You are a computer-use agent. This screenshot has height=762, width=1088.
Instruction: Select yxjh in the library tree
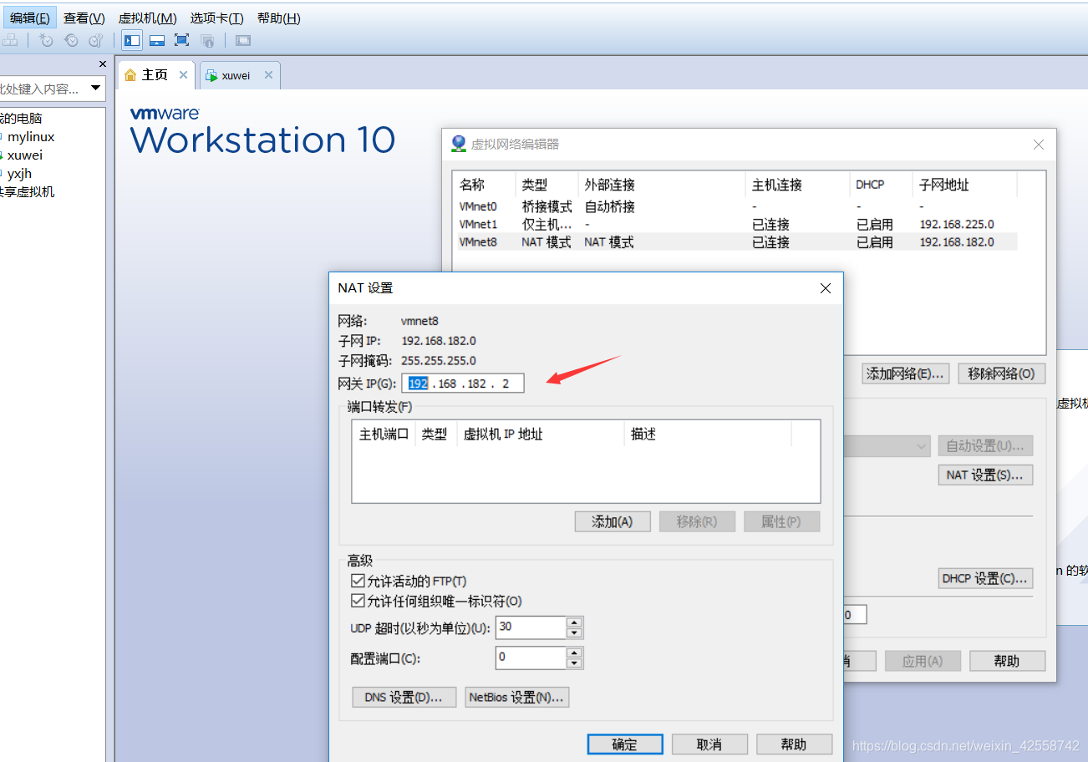19,173
